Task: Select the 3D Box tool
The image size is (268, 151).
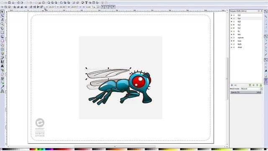Action: 2,36
